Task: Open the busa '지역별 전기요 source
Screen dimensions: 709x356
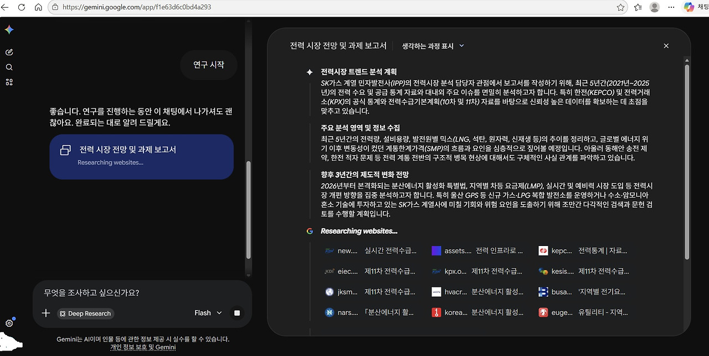Action: [x=583, y=292]
